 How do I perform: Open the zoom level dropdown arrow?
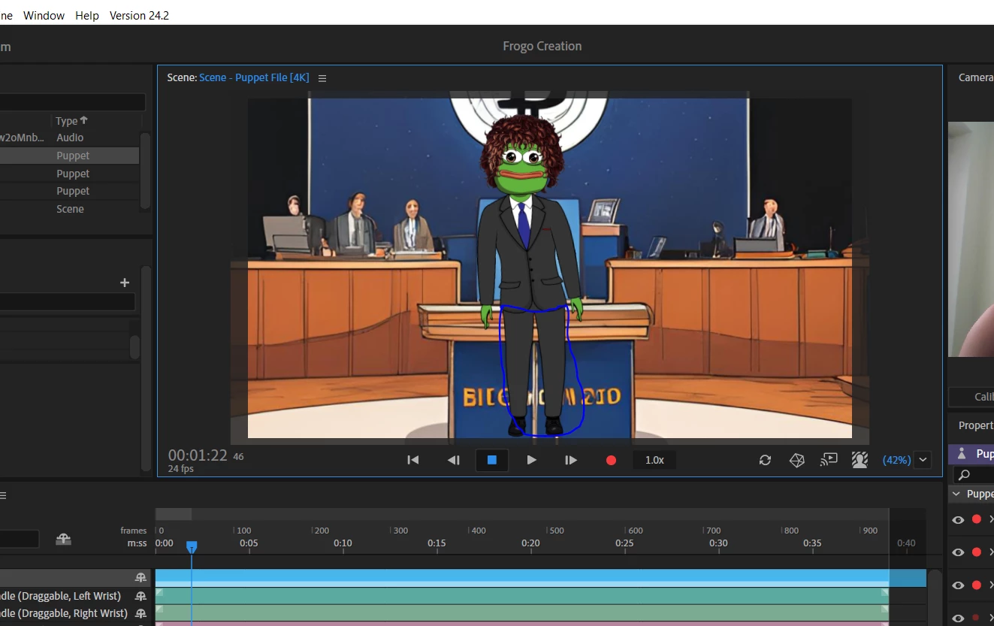coord(923,460)
